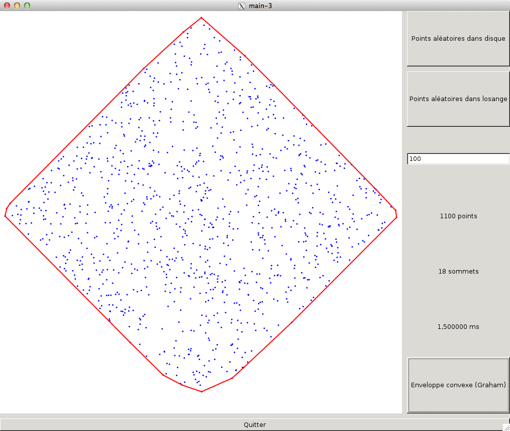Viewport: 510px width, 431px height.
Task: Click the X11 icon in the title bar
Action: (242, 6)
